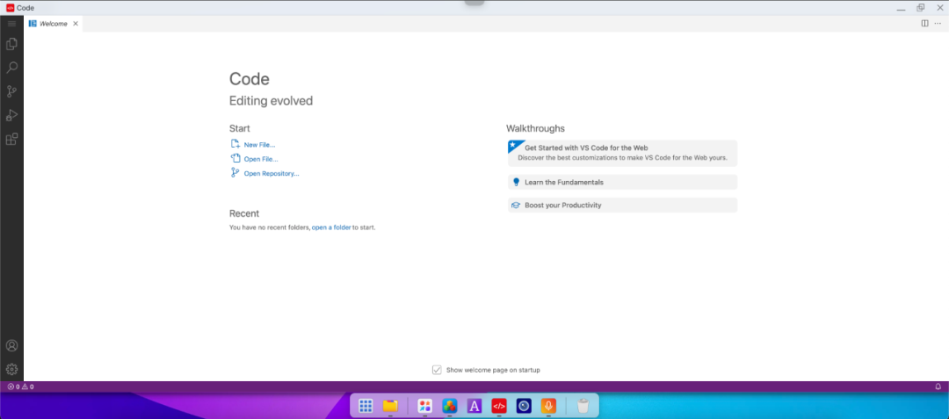Screen dimensions: 949x419
Task: Click the red Code icon in title bar
Action: [x=10, y=8]
